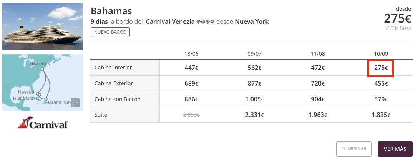Click the VER MÁS button
The image size is (418, 162).
click(395, 149)
